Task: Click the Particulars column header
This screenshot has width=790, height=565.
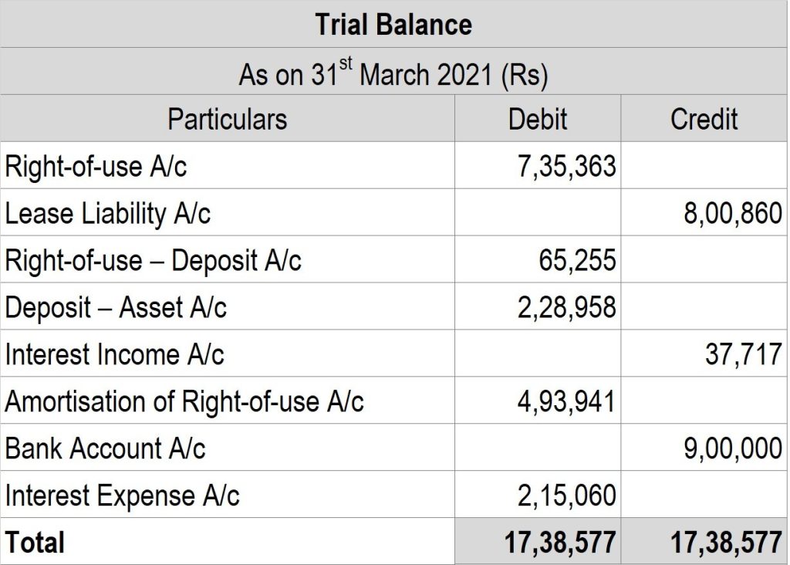Action: click(x=227, y=120)
